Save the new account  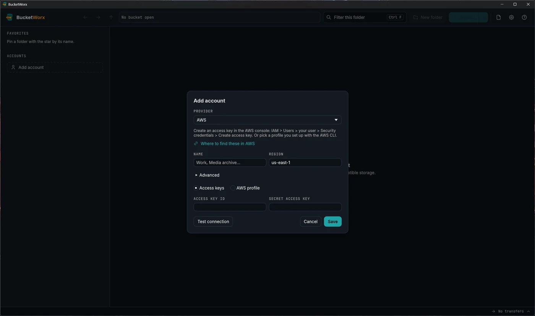pyautogui.click(x=332, y=222)
